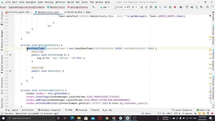Image resolution: width=215 pixels, height=121 pixels.
Task: Open the Flutter Outline side panel
Action: click(213, 35)
